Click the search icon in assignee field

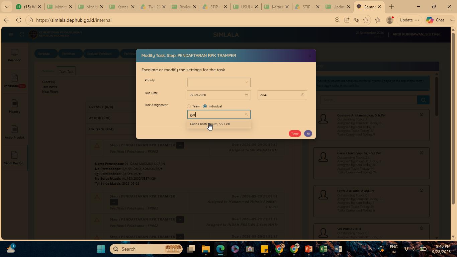click(x=247, y=115)
